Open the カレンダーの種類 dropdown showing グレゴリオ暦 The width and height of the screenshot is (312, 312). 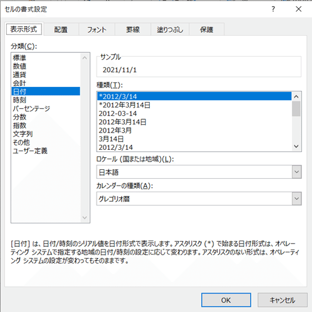[x=199, y=198]
